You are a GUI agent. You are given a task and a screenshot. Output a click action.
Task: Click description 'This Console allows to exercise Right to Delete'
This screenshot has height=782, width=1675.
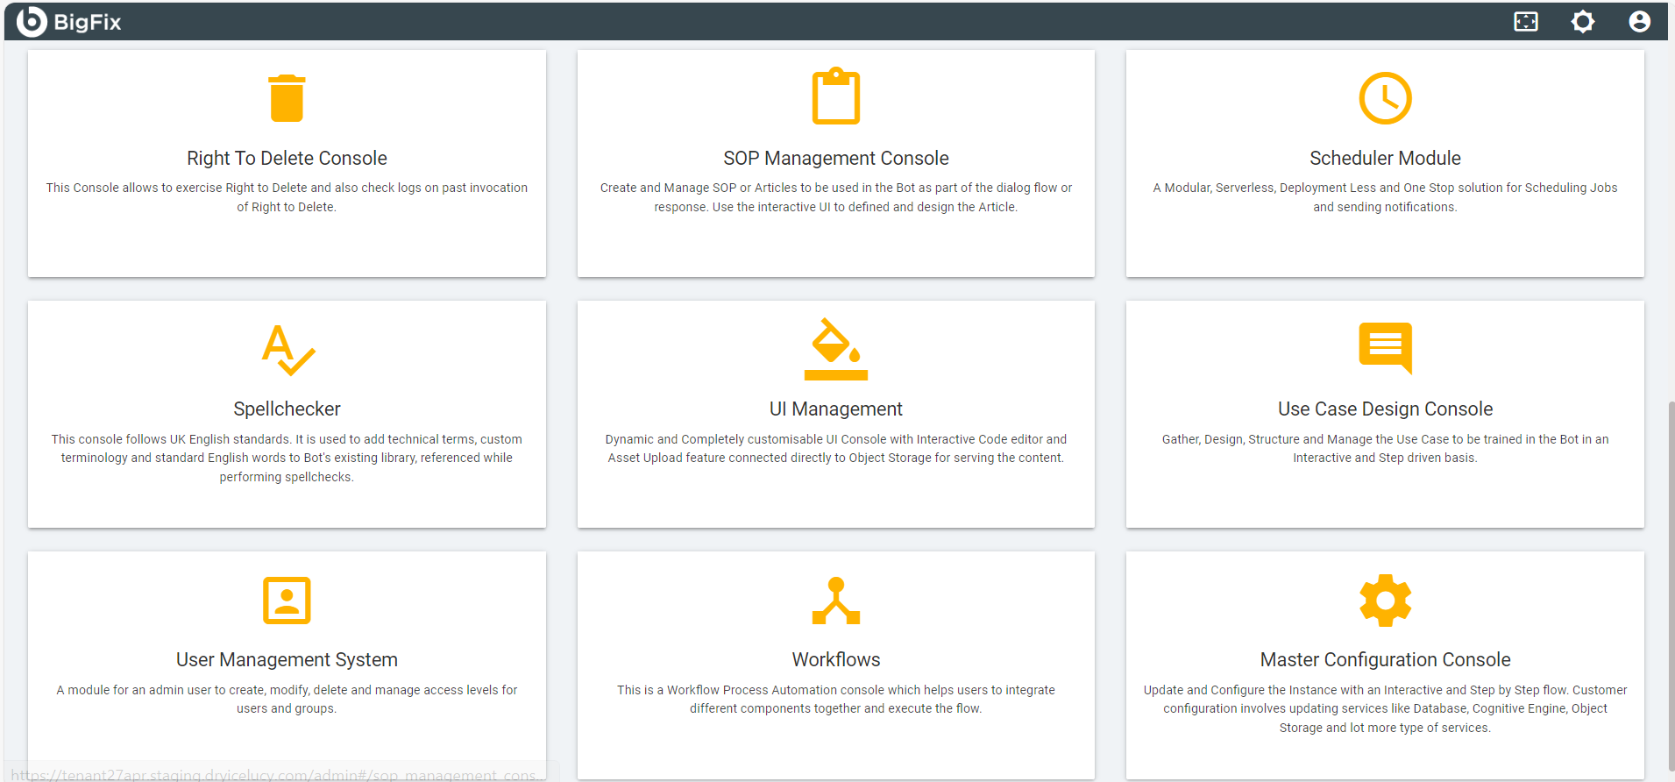287,197
